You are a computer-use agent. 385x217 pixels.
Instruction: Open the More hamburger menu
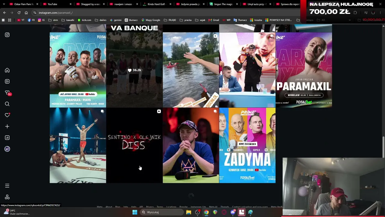click(7, 186)
